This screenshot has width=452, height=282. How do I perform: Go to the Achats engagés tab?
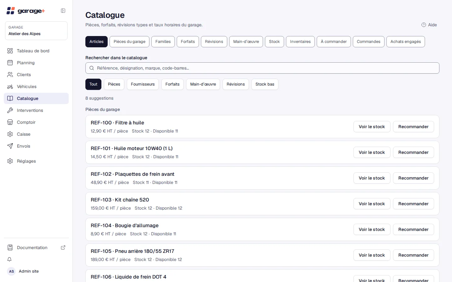click(x=406, y=42)
